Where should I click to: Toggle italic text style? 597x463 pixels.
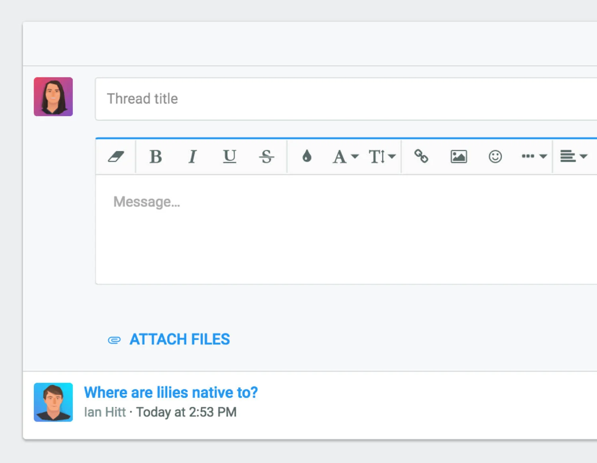[x=193, y=157]
